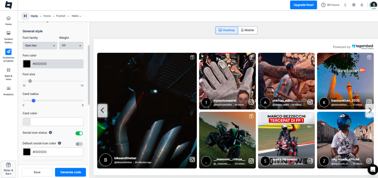The width and height of the screenshot is (378, 178).
Task: Open the chat support bubble
Action: coord(373,169)
